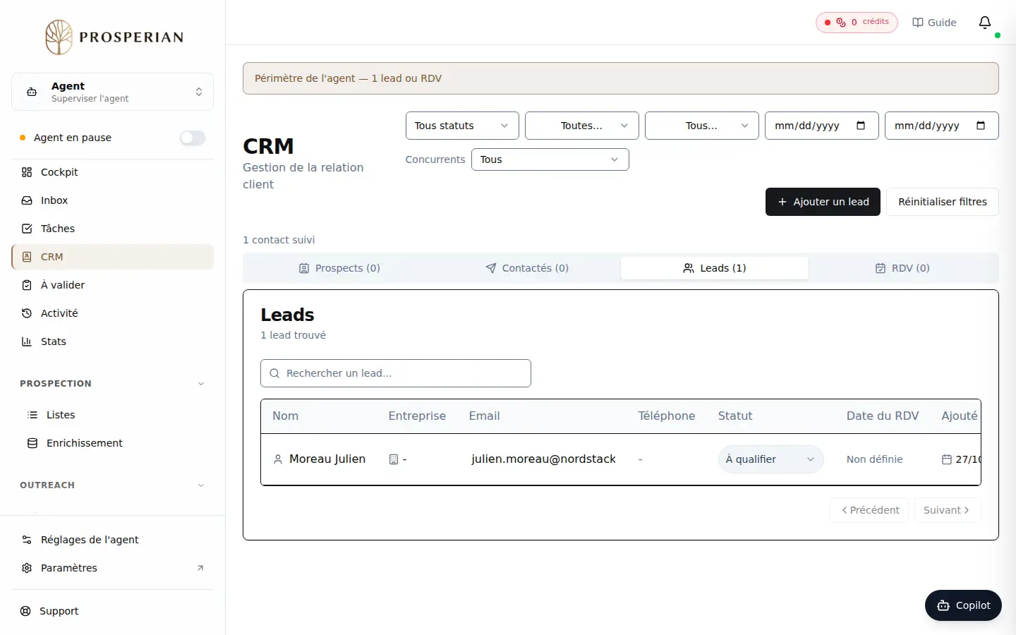This screenshot has width=1016, height=635.
Task: Open the Toutes... filter dropdown
Action: pos(582,126)
